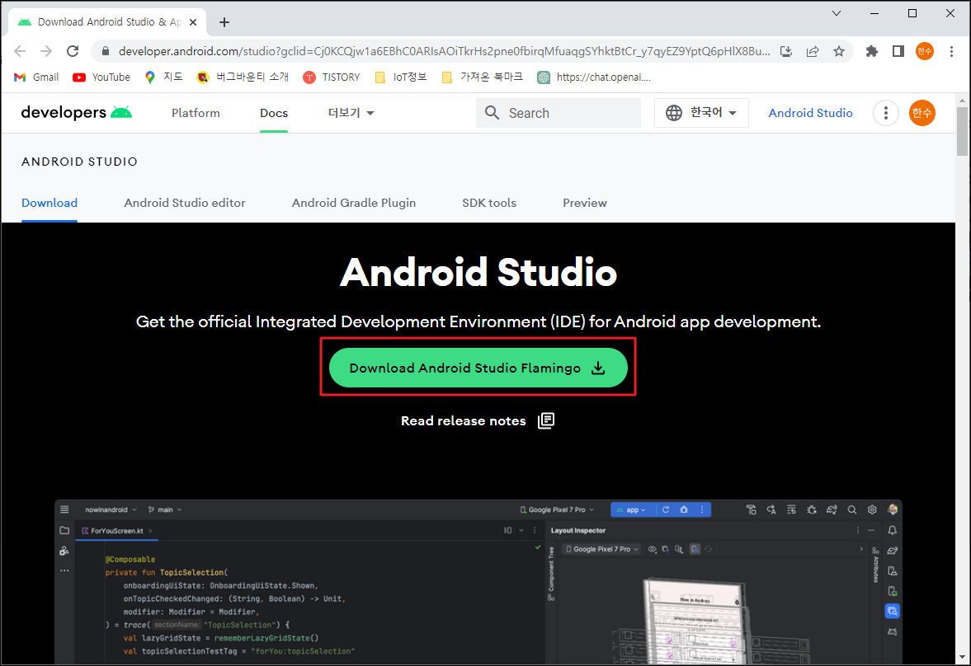This screenshot has height=666, width=971.
Task: Click Read release notes link
Action: coord(478,421)
